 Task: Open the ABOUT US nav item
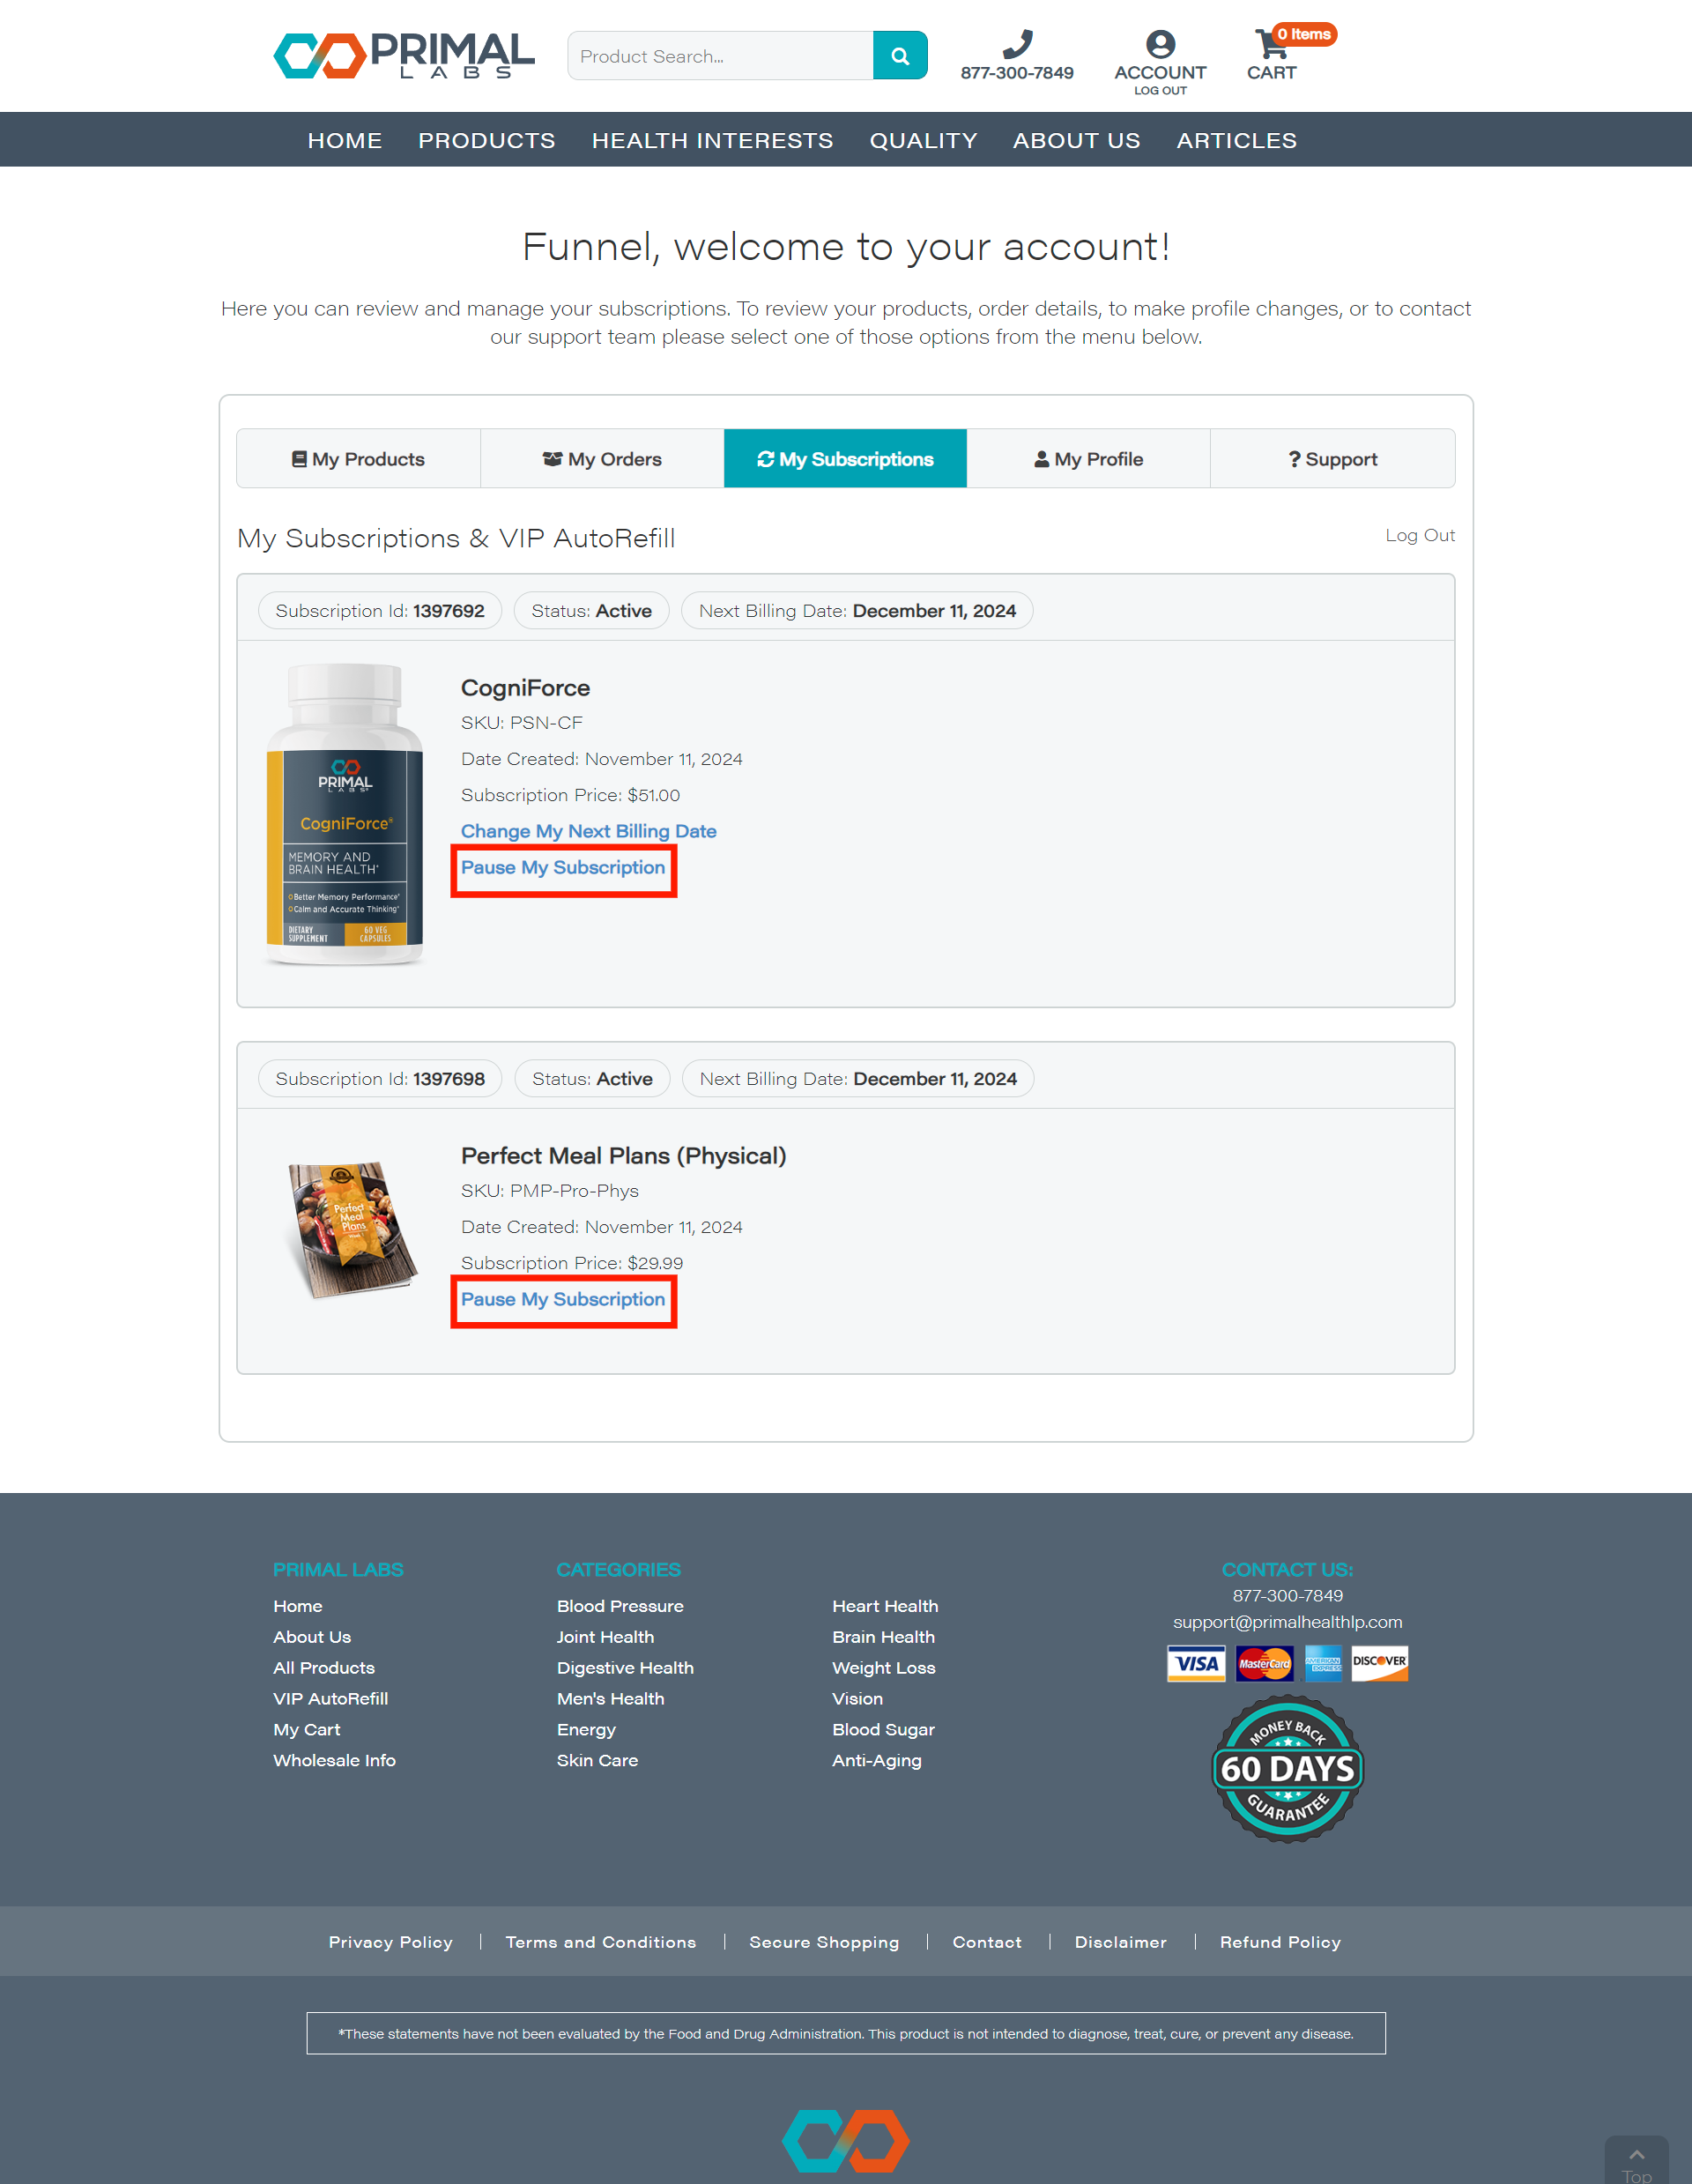coord(1076,140)
